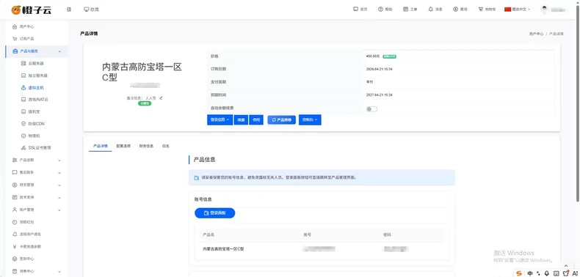
Task: Open the 登录信息 dropdown button
Action: [x=220, y=120]
